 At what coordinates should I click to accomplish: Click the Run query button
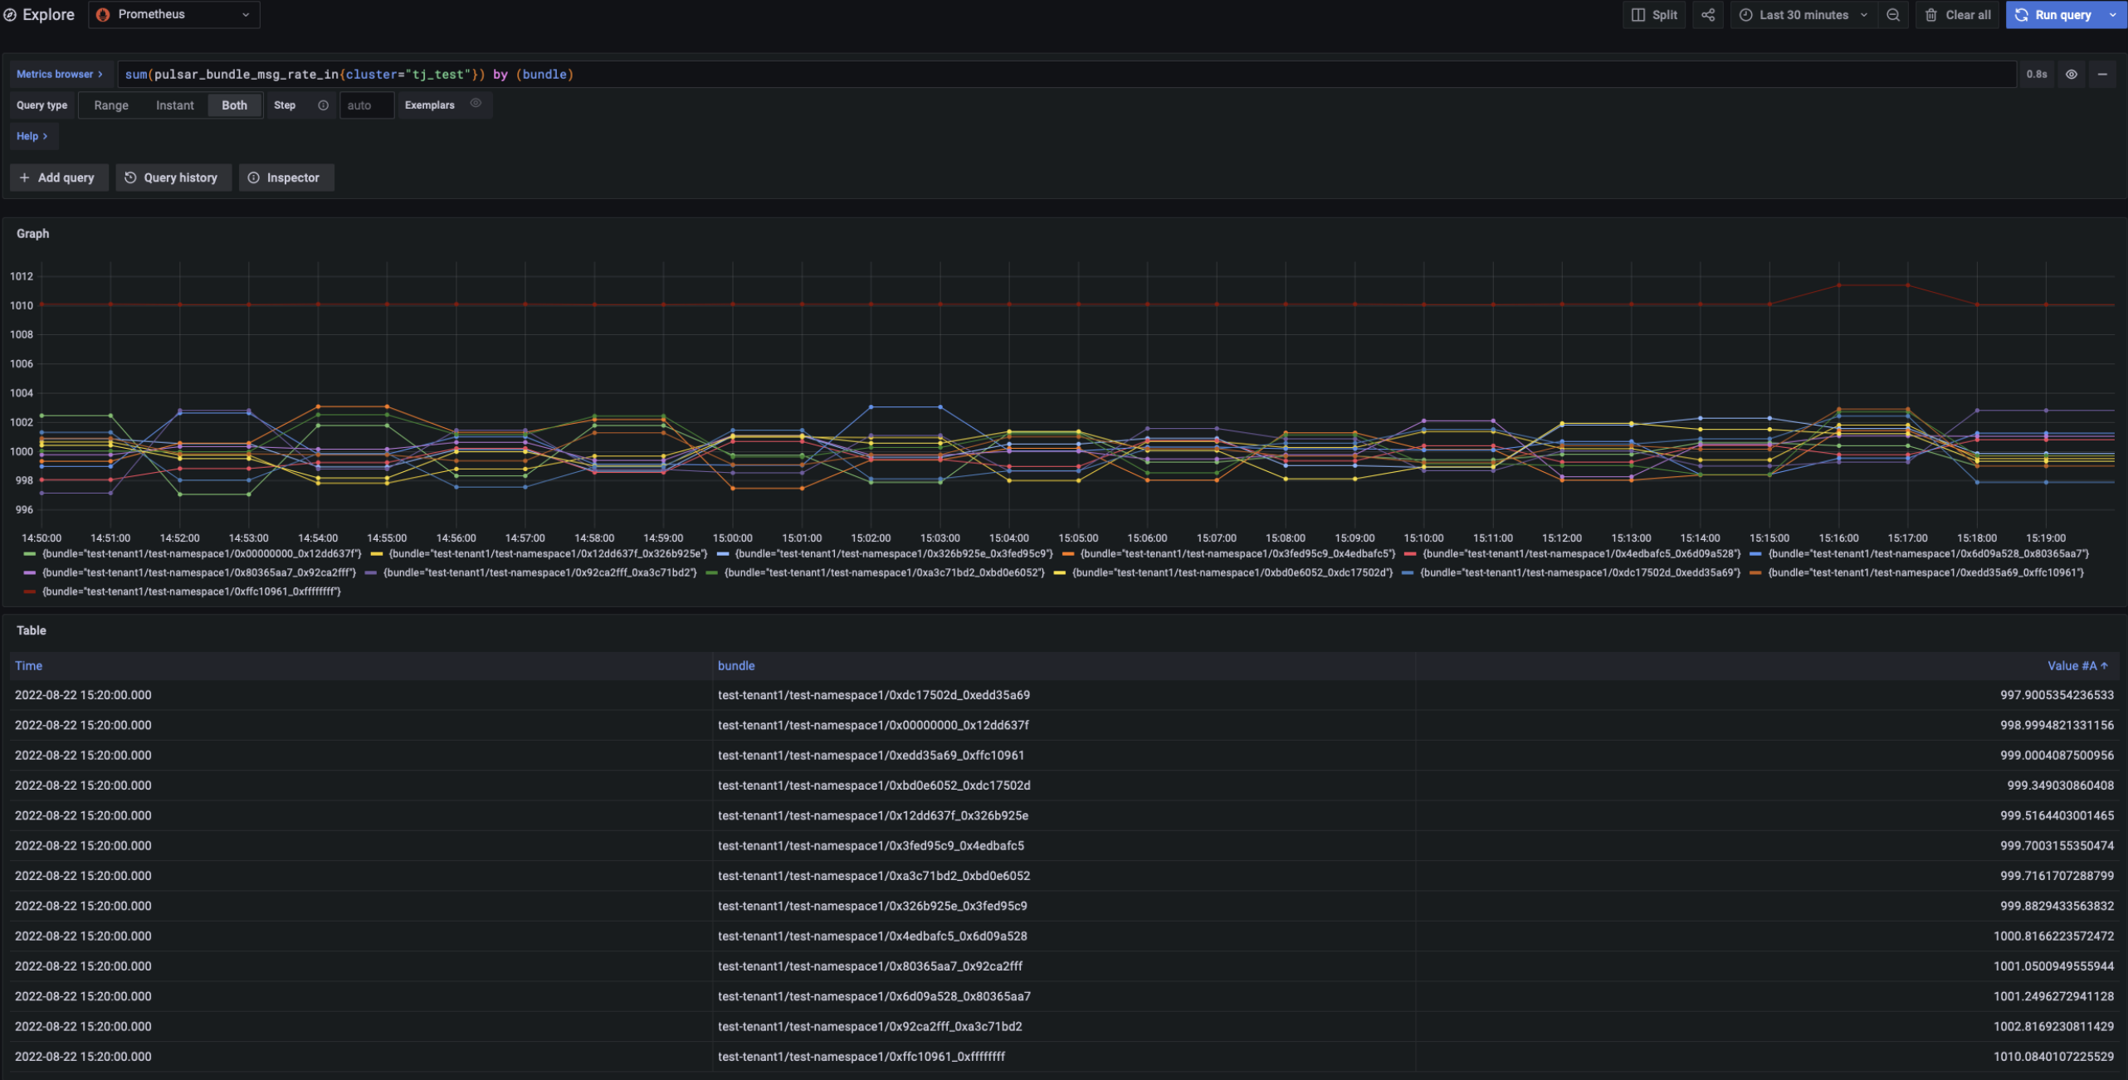[2054, 15]
